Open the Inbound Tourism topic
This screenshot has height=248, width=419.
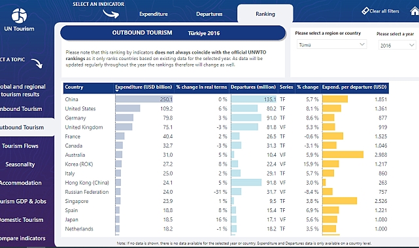pyautogui.click(x=21, y=109)
